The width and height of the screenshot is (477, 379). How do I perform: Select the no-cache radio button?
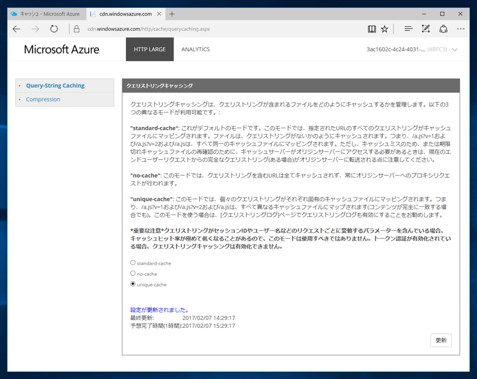(132, 274)
